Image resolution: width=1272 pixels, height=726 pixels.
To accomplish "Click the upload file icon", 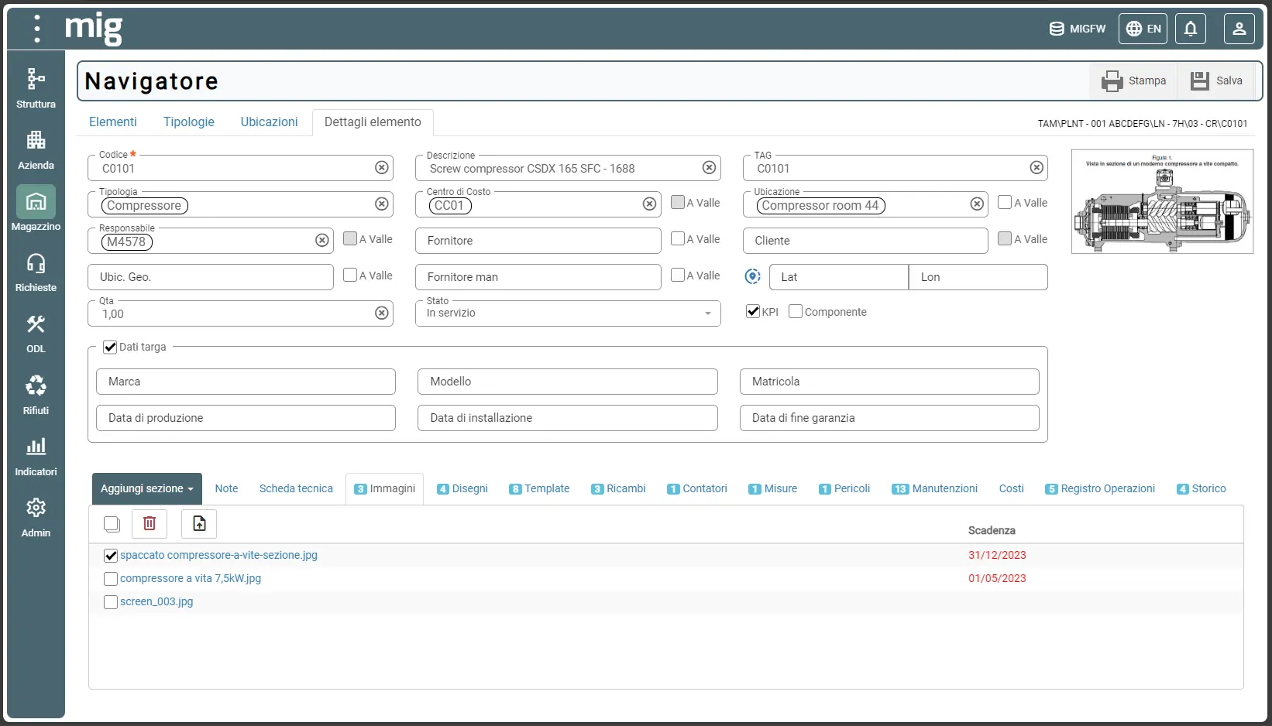I will (199, 524).
